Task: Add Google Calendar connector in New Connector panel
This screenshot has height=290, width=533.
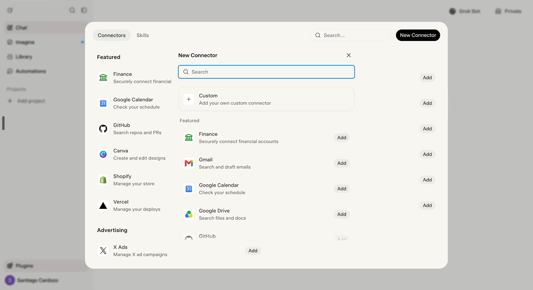Action: point(342,189)
